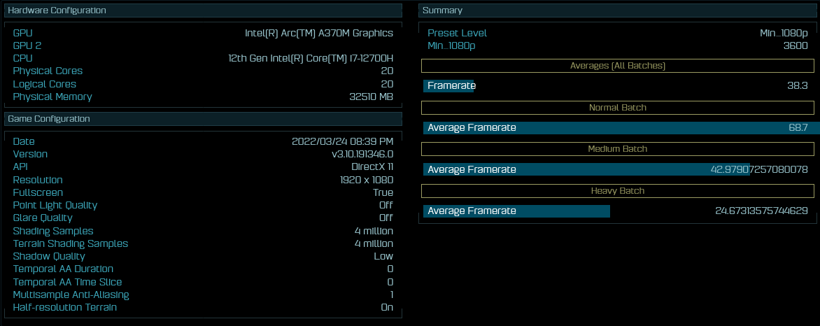Click the Shadow Quality Low value
The height and width of the screenshot is (326, 820).
coord(383,256)
